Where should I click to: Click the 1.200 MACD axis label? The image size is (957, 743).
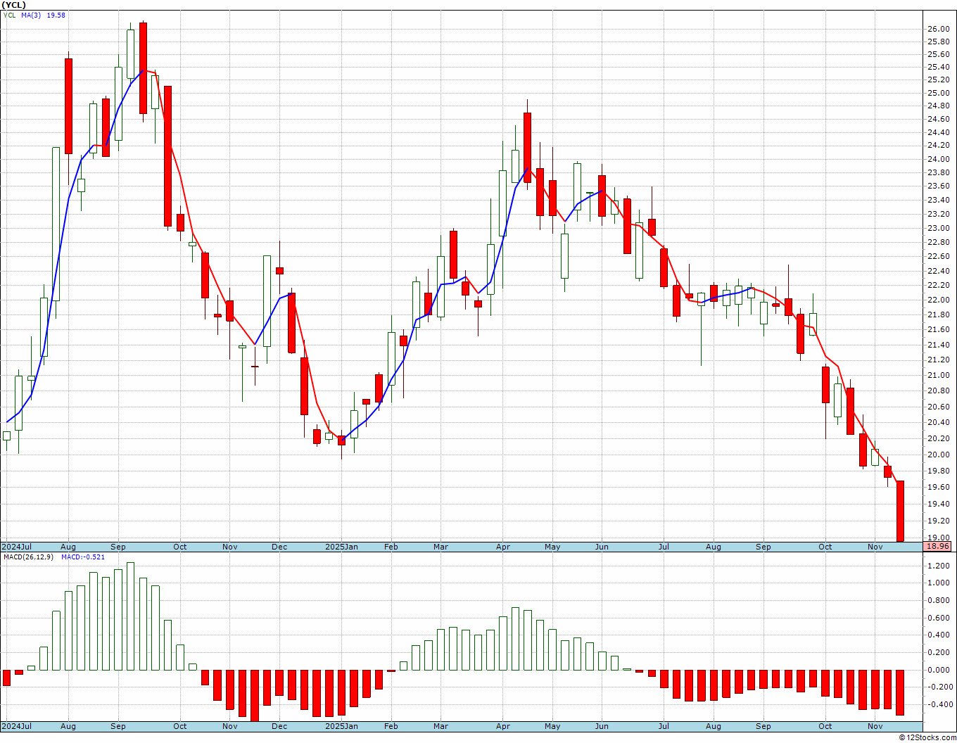[x=938, y=566]
